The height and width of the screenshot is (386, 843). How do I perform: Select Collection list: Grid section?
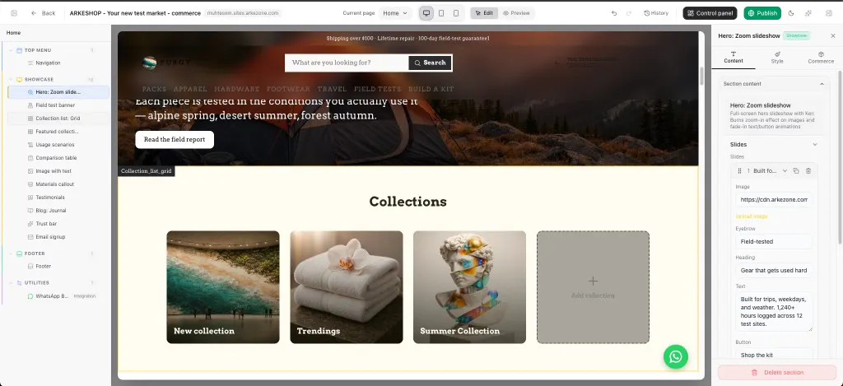(x=58, y=119)
